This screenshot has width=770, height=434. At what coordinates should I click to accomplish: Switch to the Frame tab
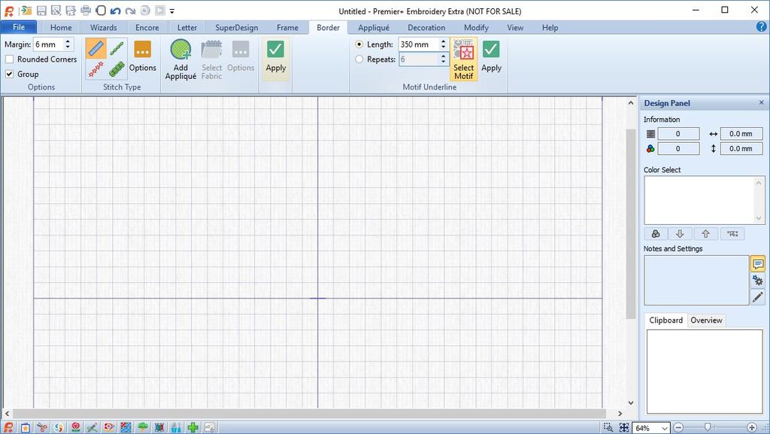point(287,28)
